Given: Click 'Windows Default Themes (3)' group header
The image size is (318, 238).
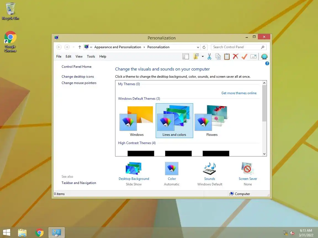Looking at the screenshot, I should pos(139,99).
